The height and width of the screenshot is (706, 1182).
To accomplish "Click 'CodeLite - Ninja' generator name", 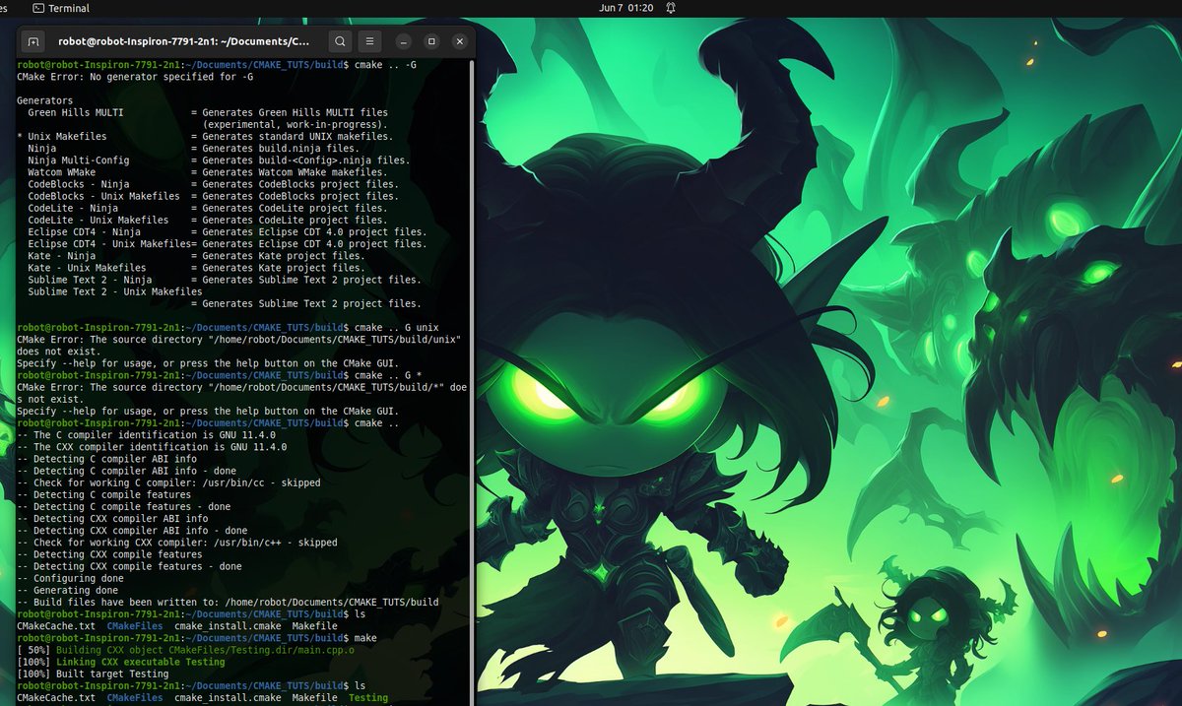I will [73, 207].
